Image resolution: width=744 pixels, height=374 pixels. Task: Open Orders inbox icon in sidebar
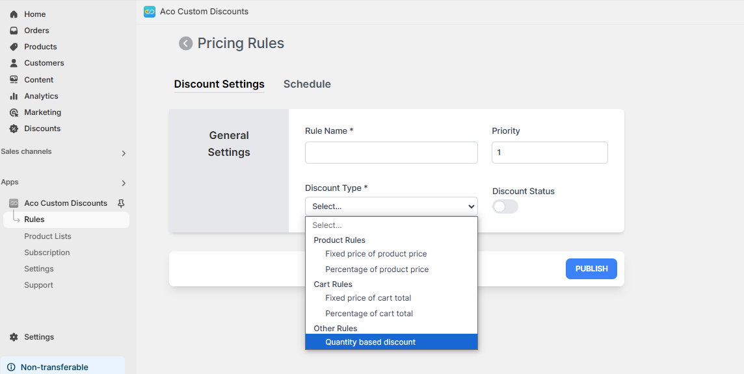click(x=14, y=31)
